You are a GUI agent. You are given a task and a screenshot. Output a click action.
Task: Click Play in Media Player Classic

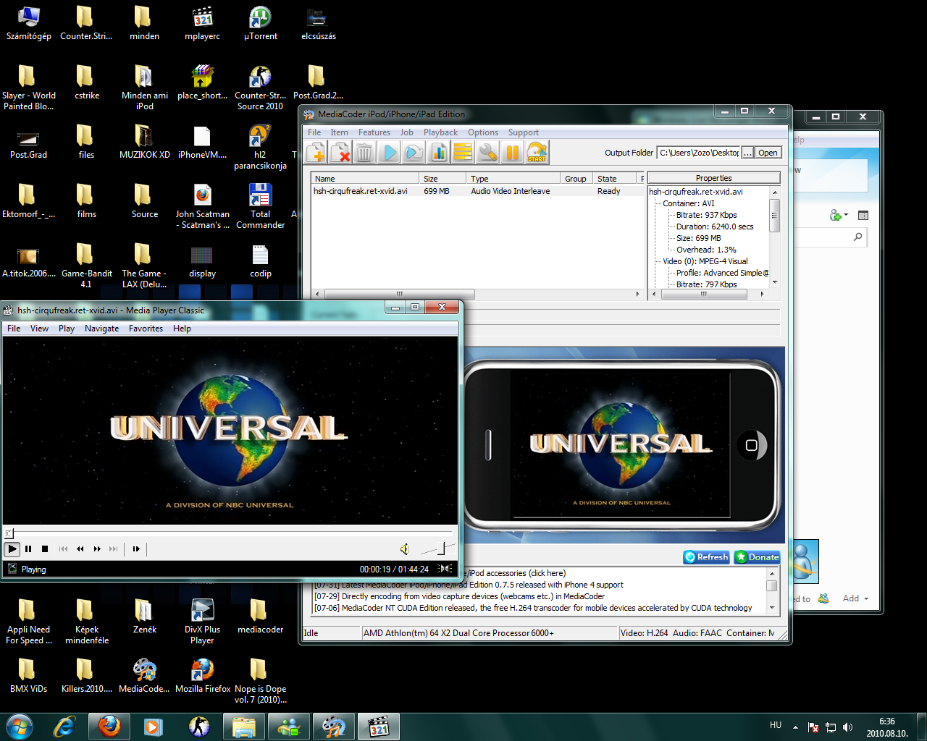coord(12,549)
